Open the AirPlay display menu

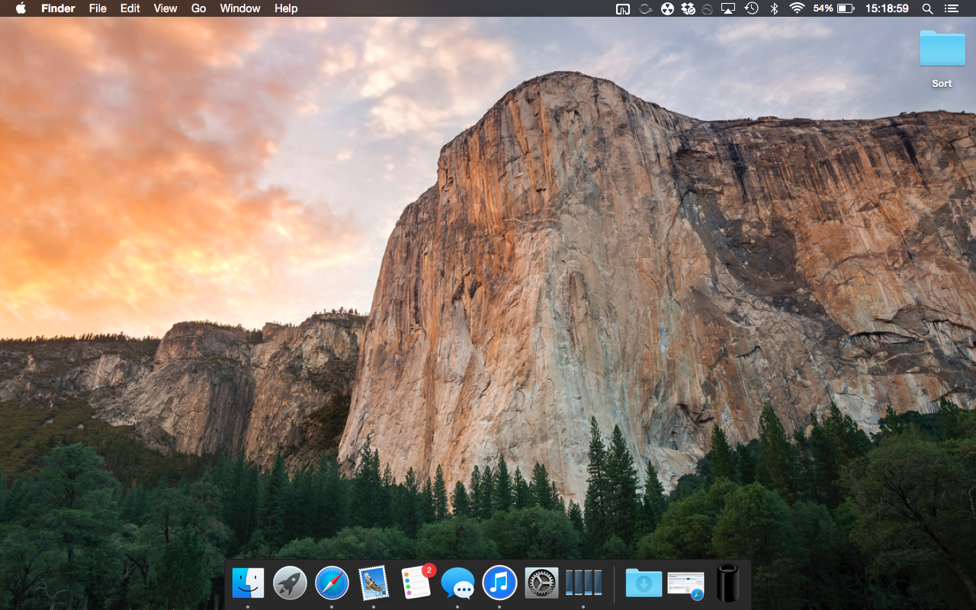click(728, 8)
